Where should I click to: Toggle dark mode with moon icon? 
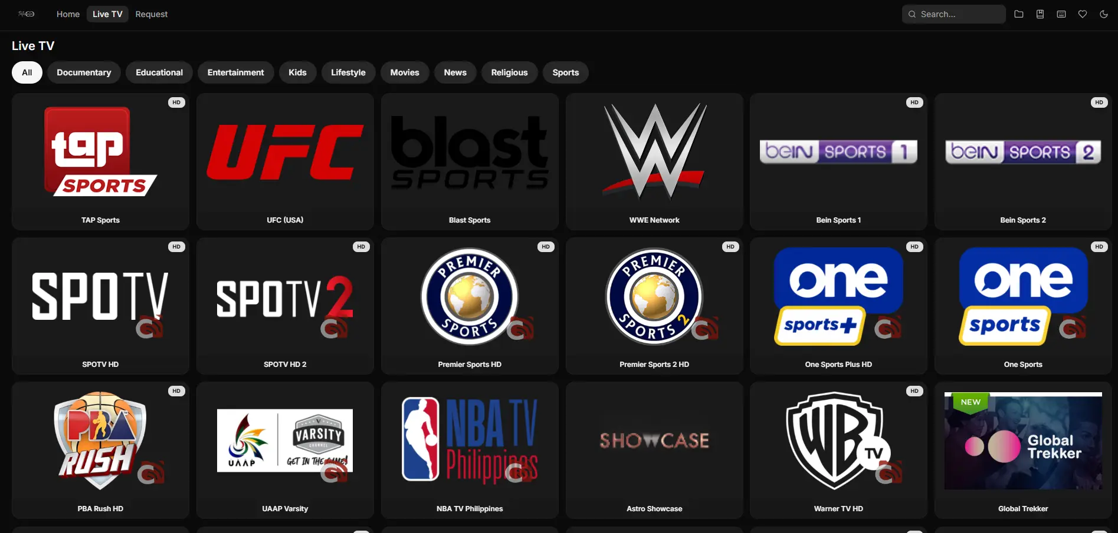(1104, 14)
